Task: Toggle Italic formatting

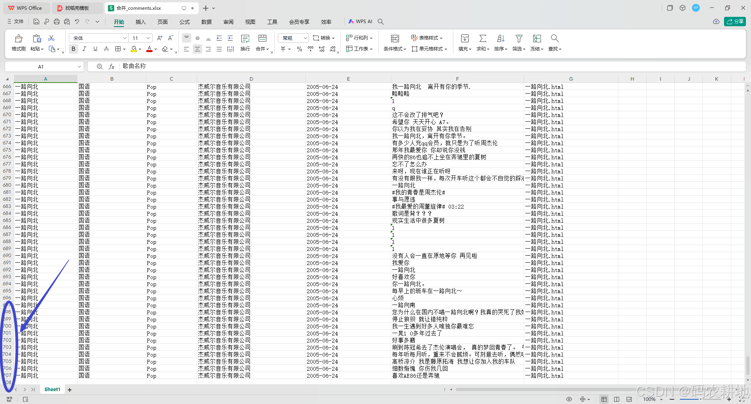Action: (x=84, y=49)
